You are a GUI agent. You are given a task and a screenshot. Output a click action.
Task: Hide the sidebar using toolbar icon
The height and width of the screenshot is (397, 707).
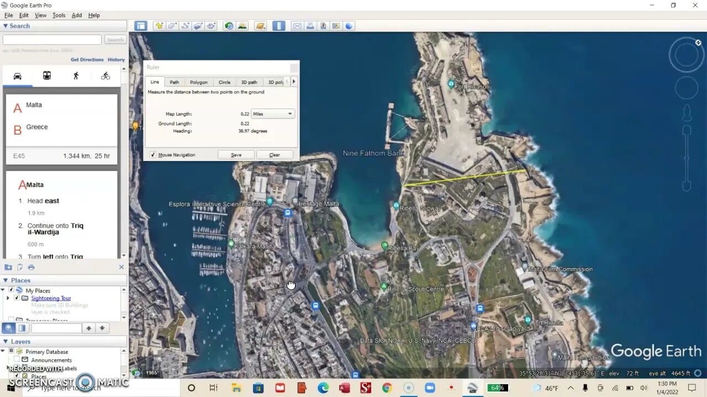(141, 26)
